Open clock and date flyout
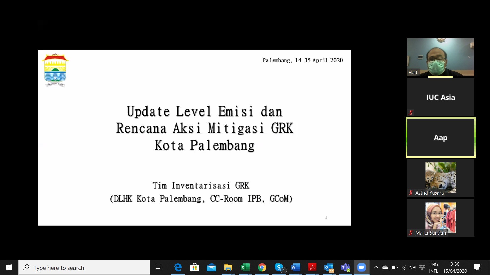The image size is (490, 275). coord(455,267)
